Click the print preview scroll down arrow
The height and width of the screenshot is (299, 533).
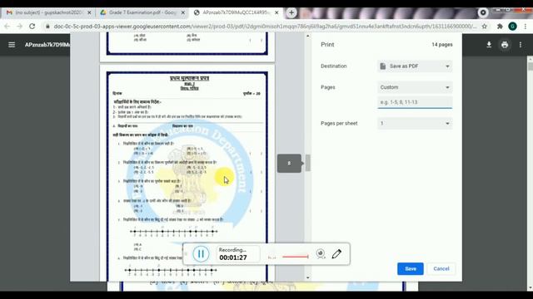click(308, 277)
